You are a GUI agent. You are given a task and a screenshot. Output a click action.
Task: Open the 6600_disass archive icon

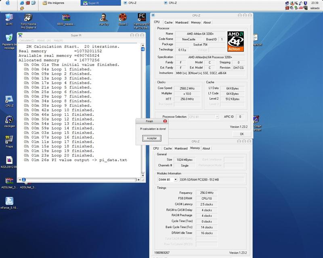[67, 18]
